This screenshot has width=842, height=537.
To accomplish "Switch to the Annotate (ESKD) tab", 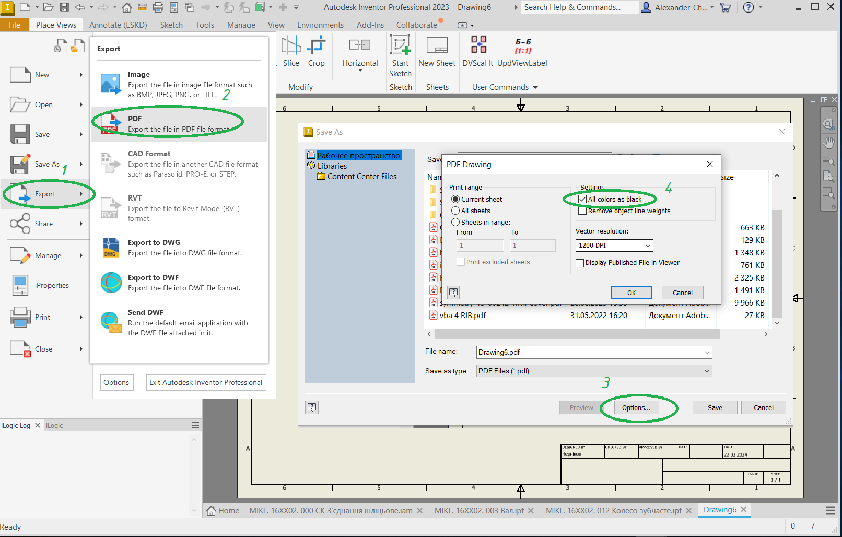I will 118,25.
